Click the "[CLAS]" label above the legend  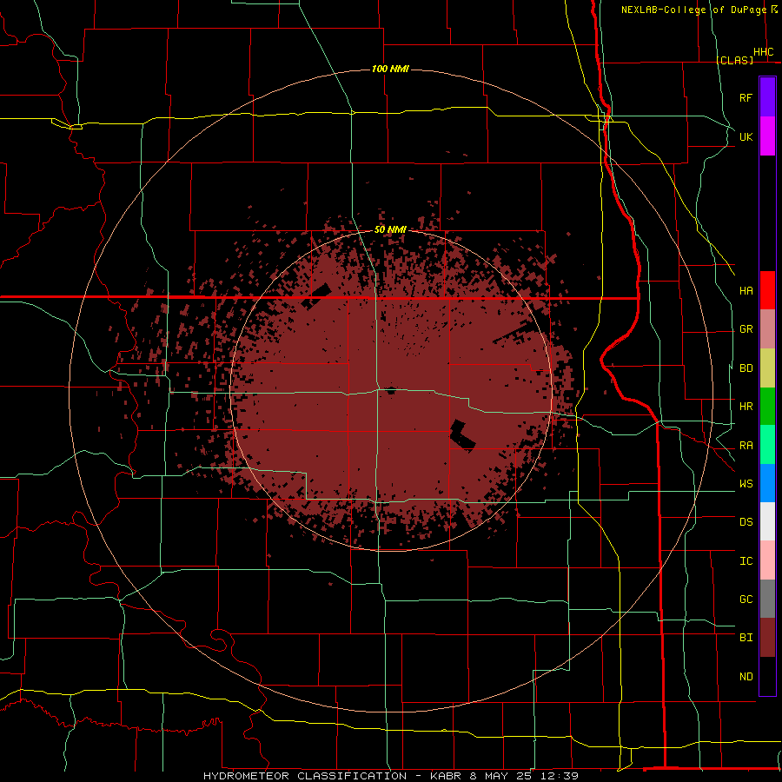[x=734, y=60]
